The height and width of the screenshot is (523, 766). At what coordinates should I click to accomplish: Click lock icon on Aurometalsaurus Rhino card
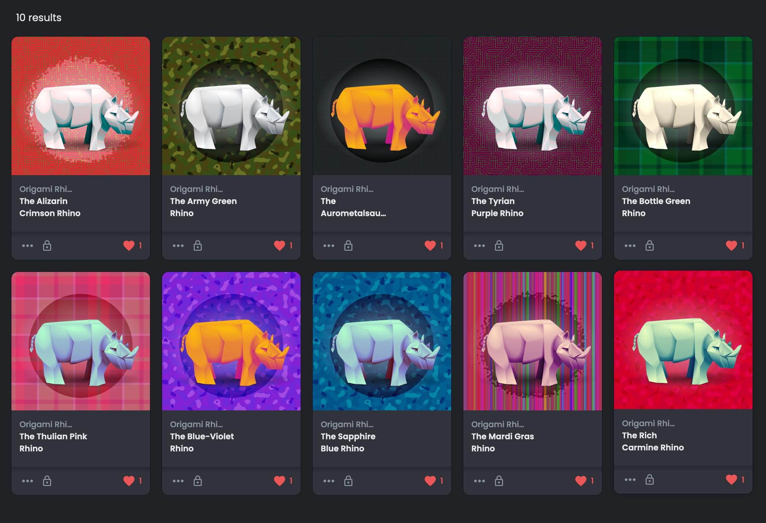click(348, 246)
